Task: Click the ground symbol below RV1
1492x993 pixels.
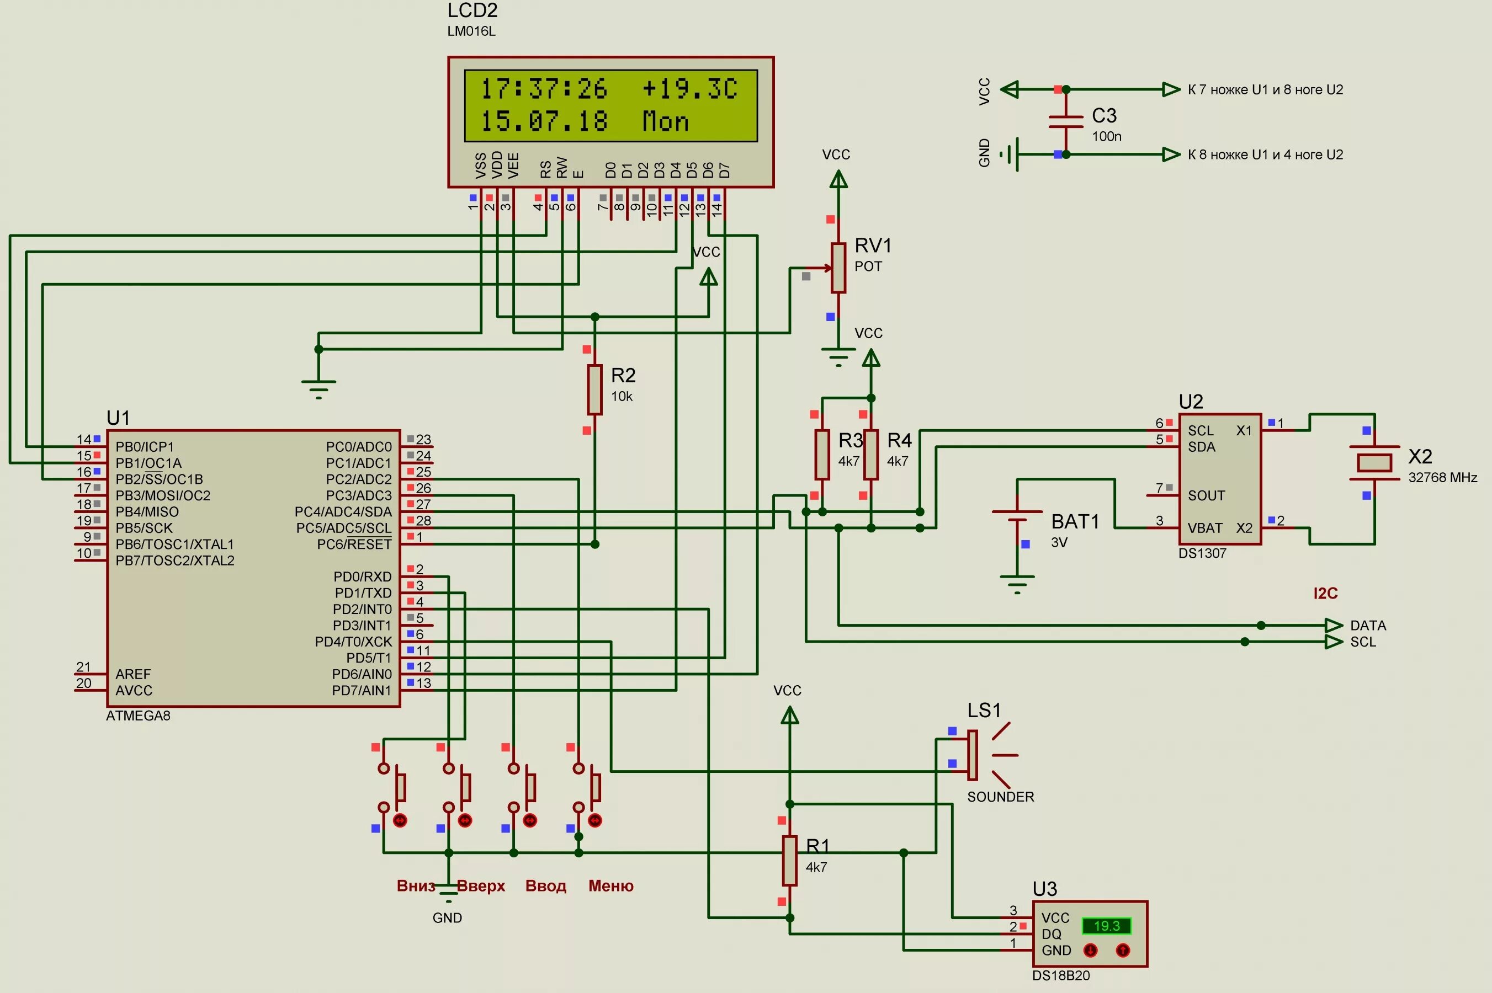Action: (838, 357)
